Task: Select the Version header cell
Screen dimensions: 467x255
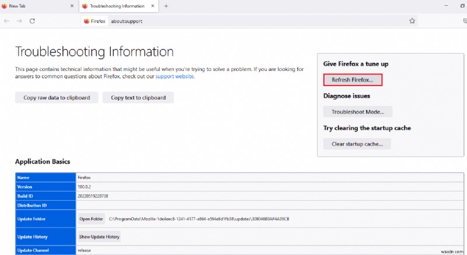Action: pos(46,187)
